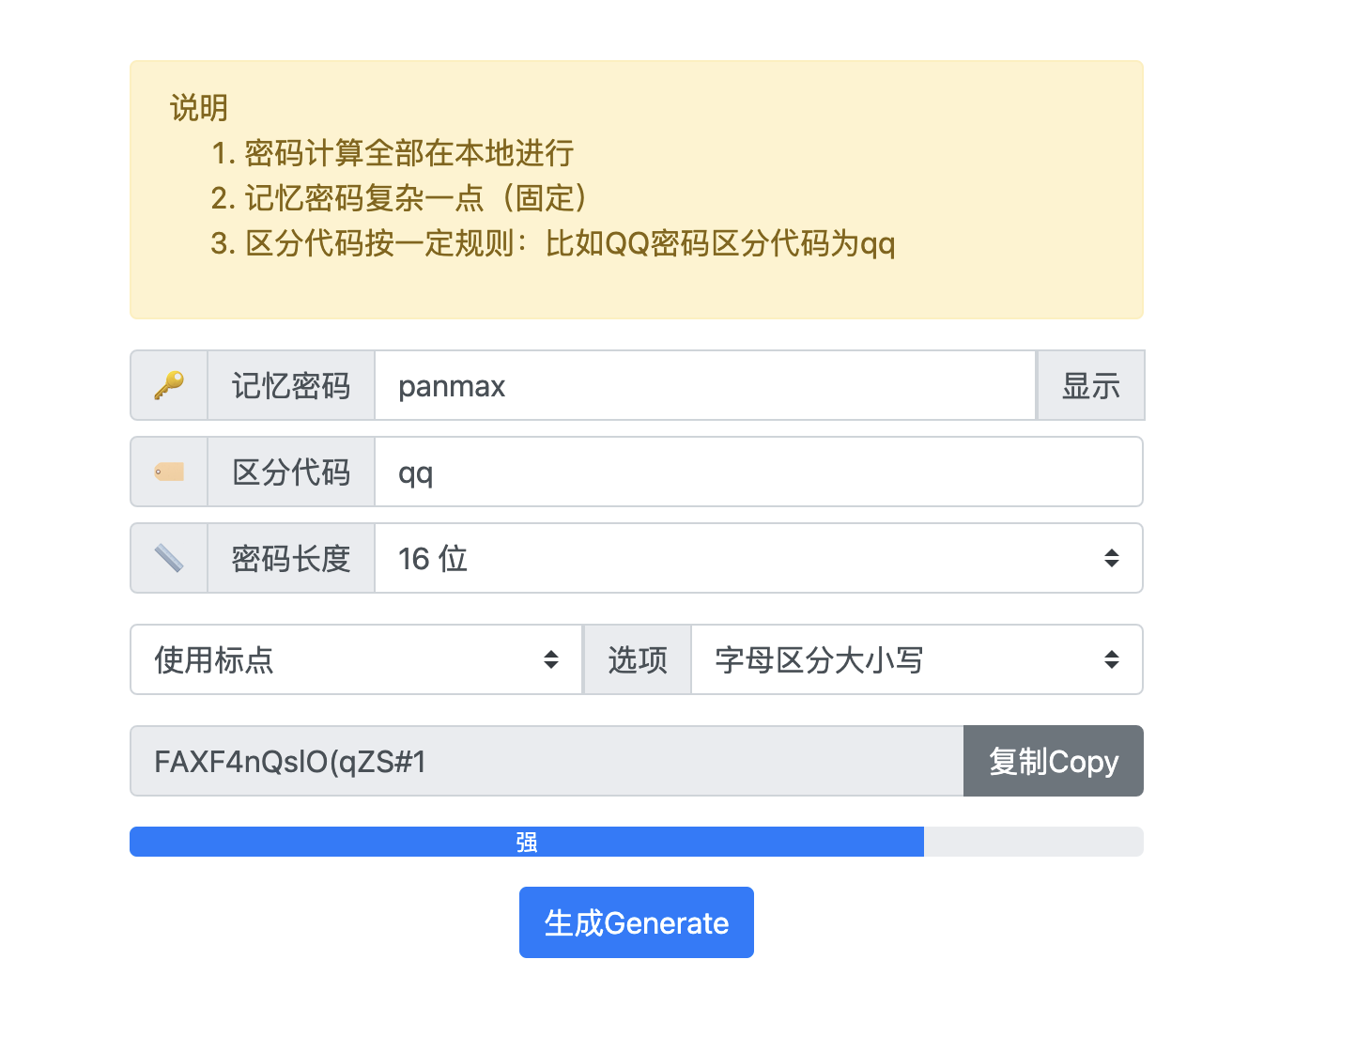1356x1037 pixels.
Task: Click the gray unfilled part of strength bar
Action: pyautogui.click(x=1033, y=842)
